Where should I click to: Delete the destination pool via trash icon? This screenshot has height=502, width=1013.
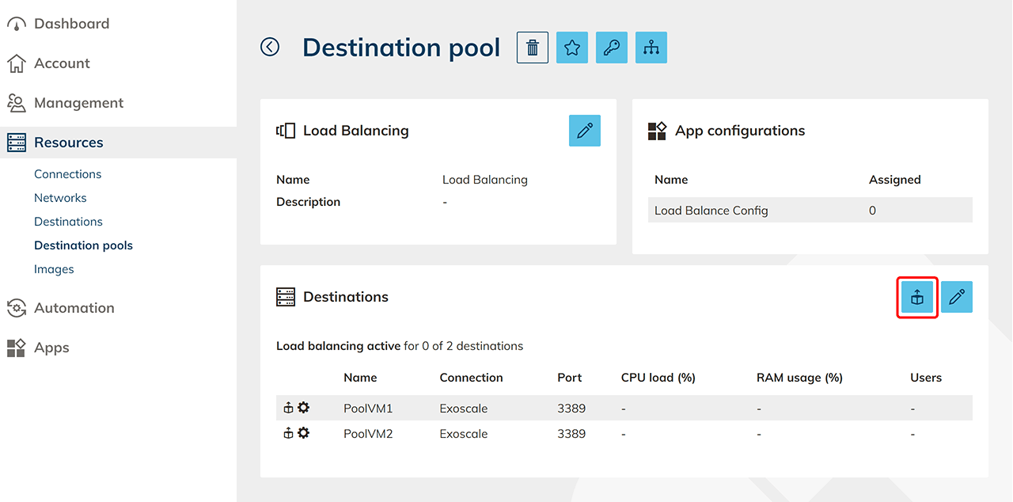533,48
